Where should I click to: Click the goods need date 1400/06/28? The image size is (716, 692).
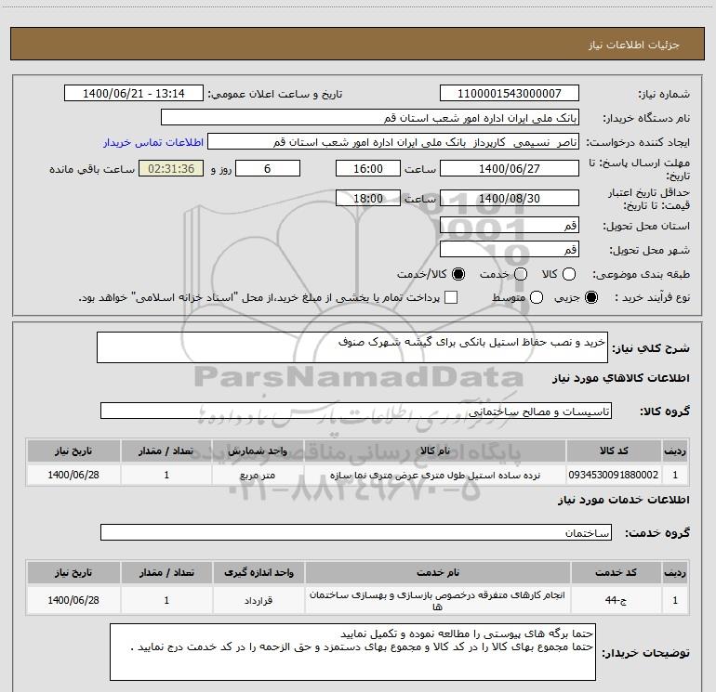pyautogui.click(x=73, y=475)
